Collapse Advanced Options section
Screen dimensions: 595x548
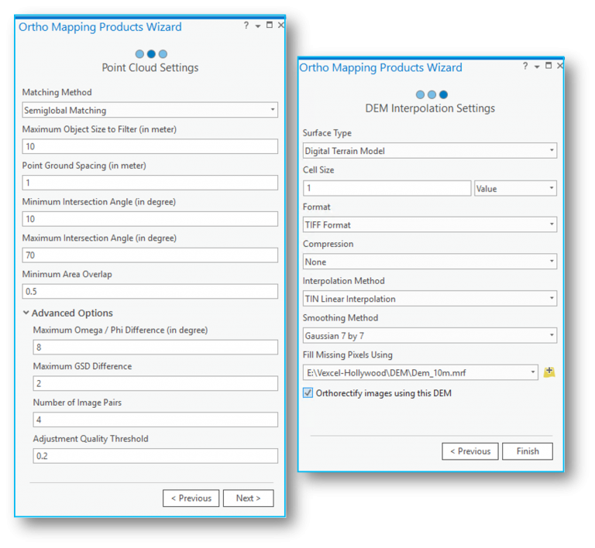click(x=26, y=313)
